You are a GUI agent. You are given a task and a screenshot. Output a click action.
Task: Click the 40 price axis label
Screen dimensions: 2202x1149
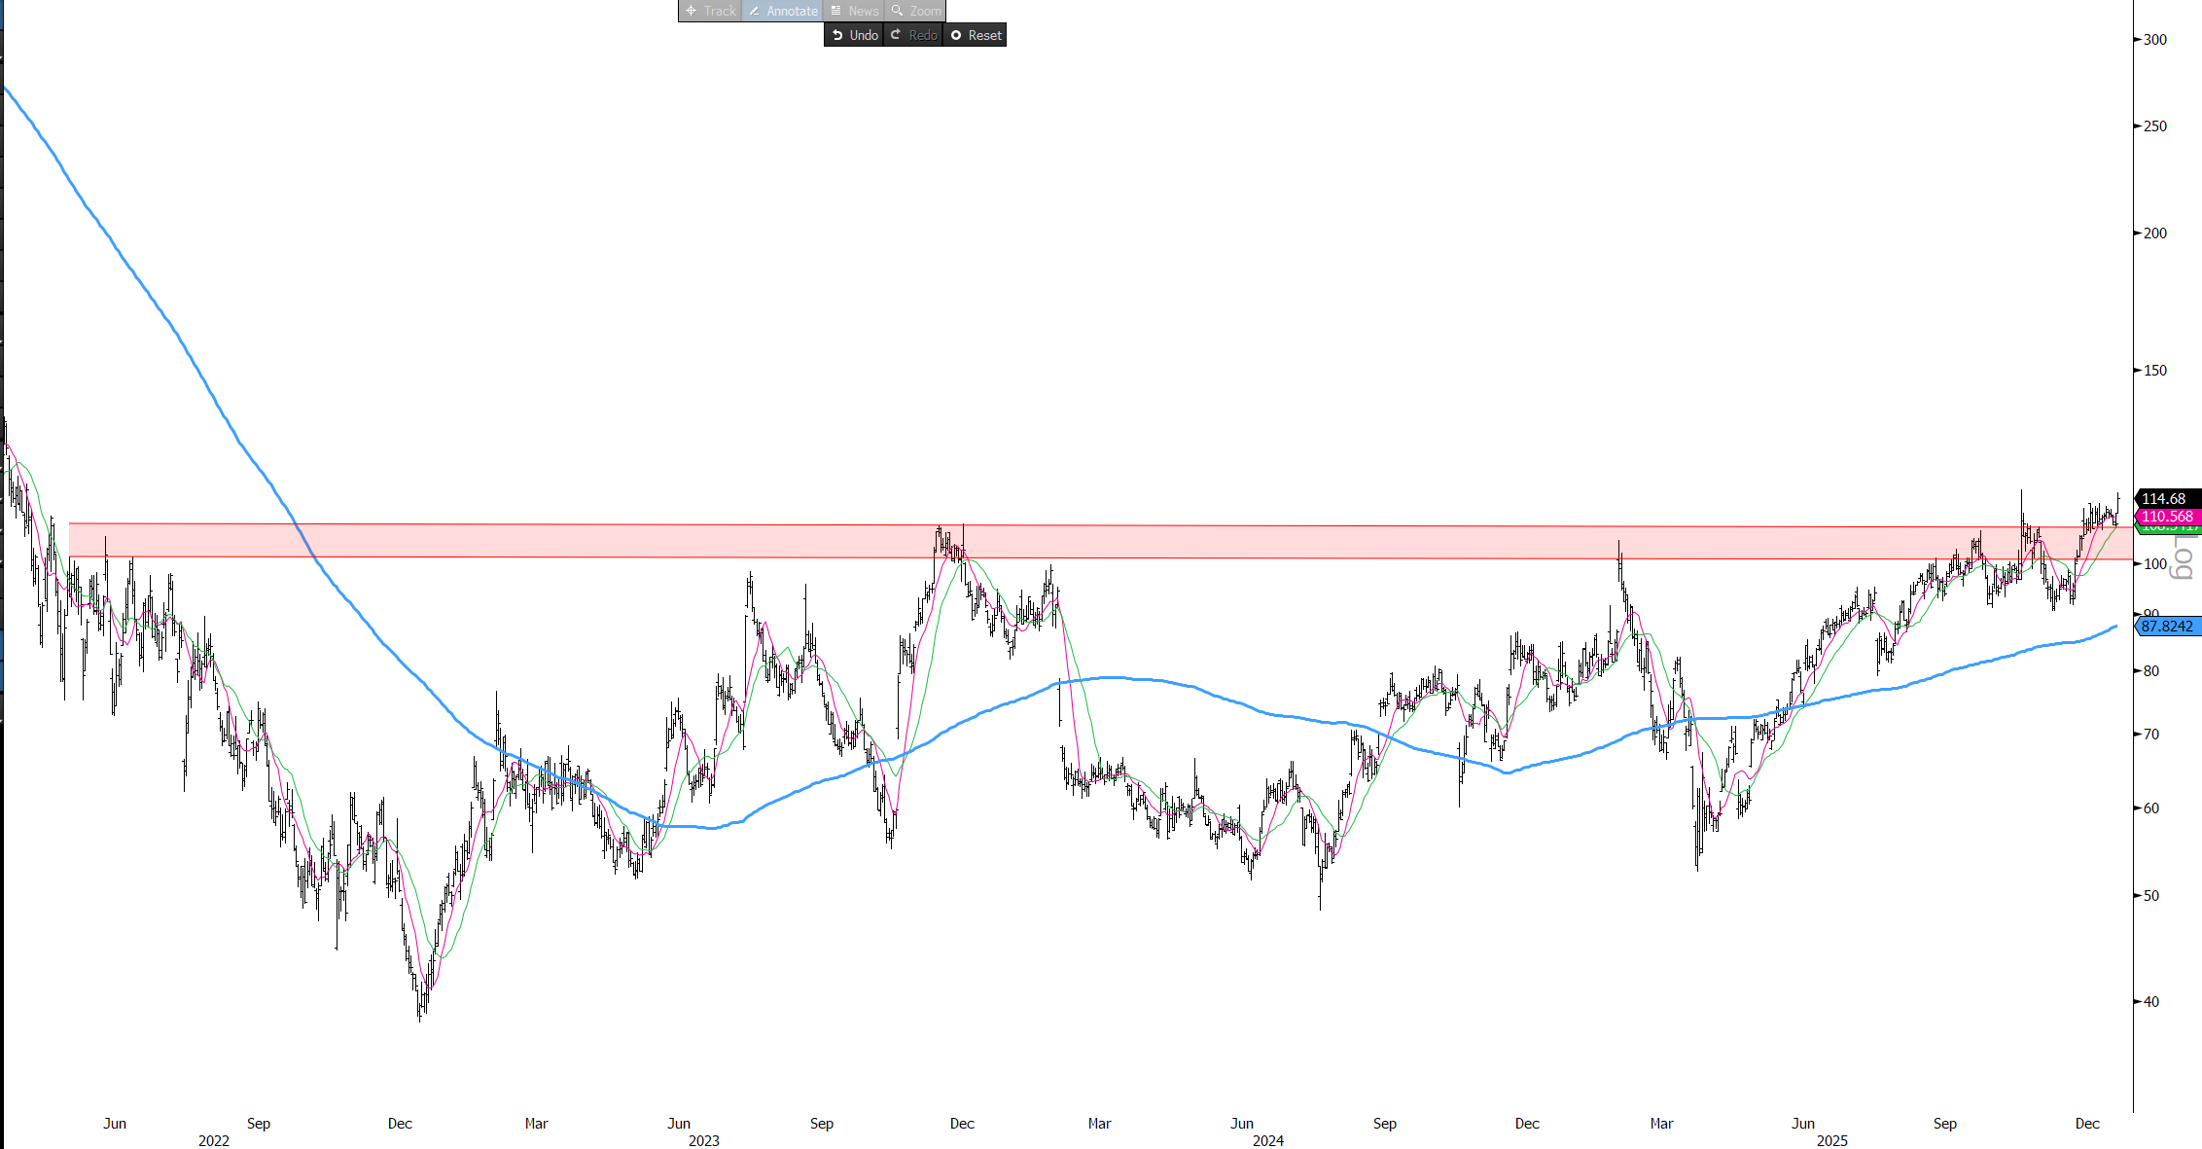coord(2151,1002)
